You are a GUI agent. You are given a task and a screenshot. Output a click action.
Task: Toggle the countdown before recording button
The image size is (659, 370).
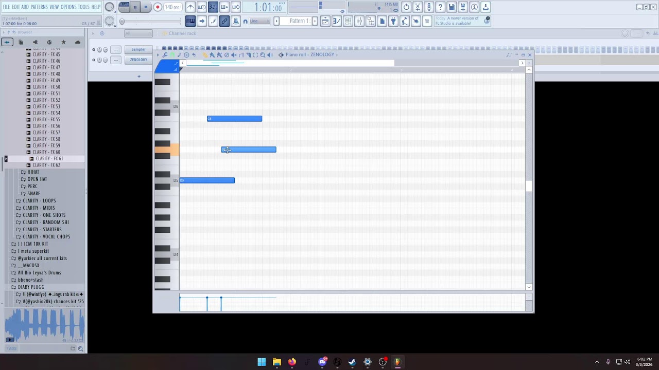(x=213, y=7)
